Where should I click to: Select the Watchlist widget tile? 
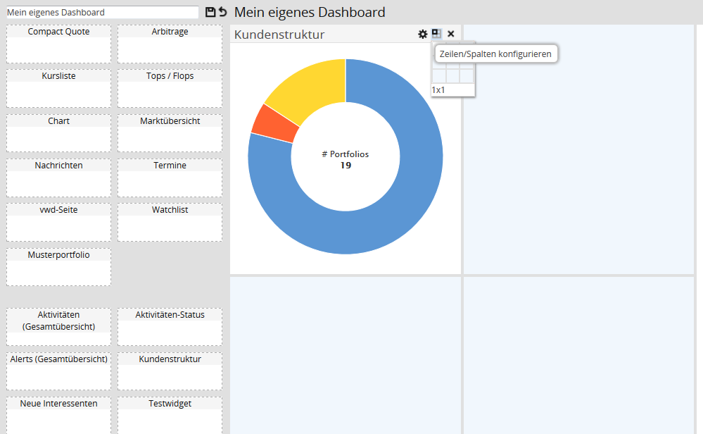[x=170, y=222]
